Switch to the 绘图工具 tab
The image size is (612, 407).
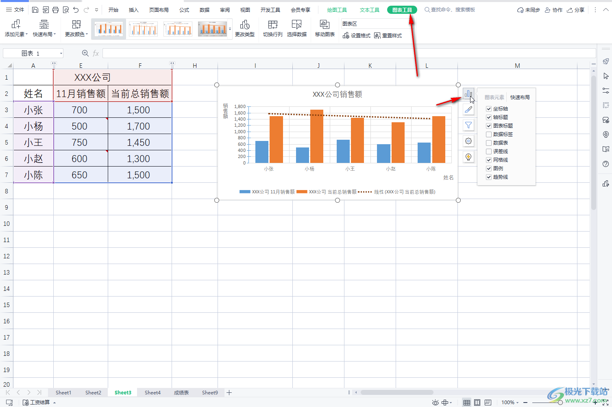point(337,10)
